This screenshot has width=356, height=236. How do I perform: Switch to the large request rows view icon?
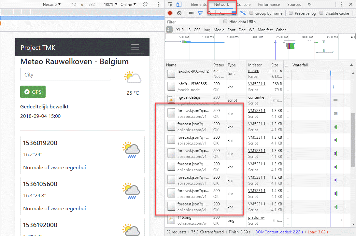[x=234, y=13]
